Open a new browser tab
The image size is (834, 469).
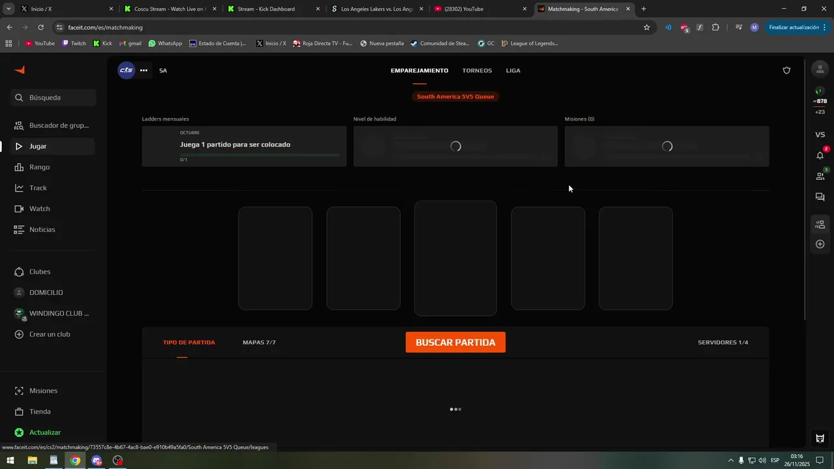644,9
